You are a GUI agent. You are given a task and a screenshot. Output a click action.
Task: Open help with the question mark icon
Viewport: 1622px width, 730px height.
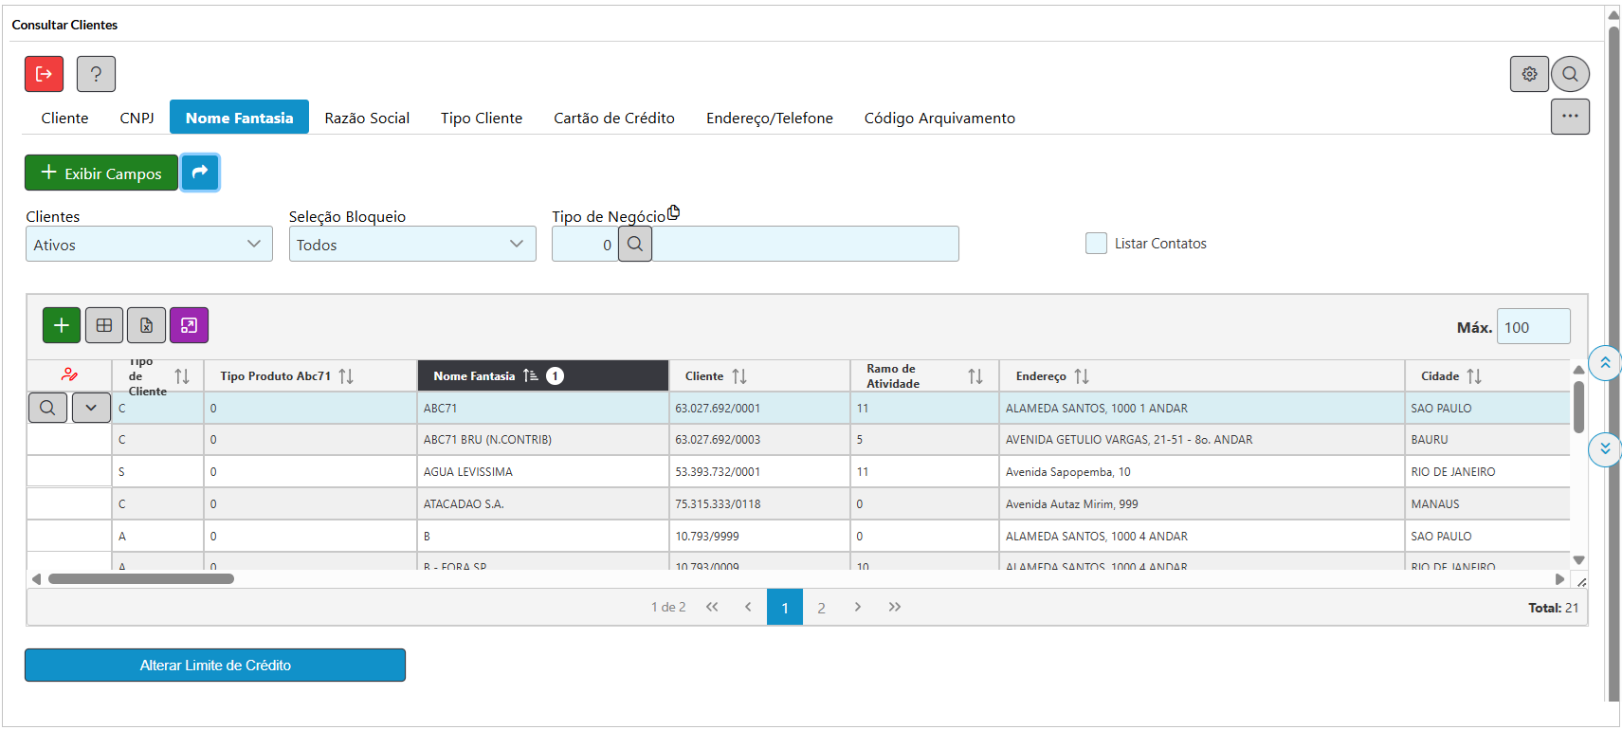point(96,74)
